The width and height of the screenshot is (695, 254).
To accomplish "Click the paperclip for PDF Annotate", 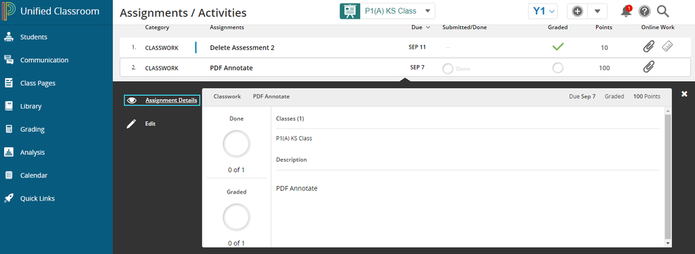I will pos(649,68).
